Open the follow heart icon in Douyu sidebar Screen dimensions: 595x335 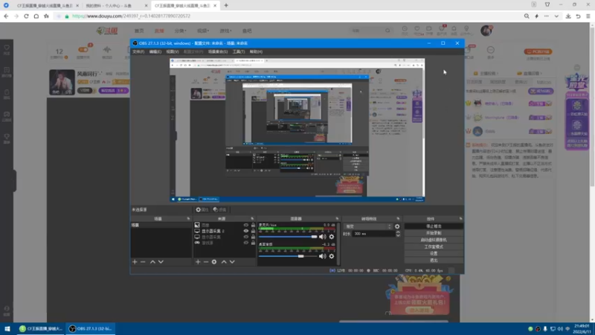click(x=7, y=49)
